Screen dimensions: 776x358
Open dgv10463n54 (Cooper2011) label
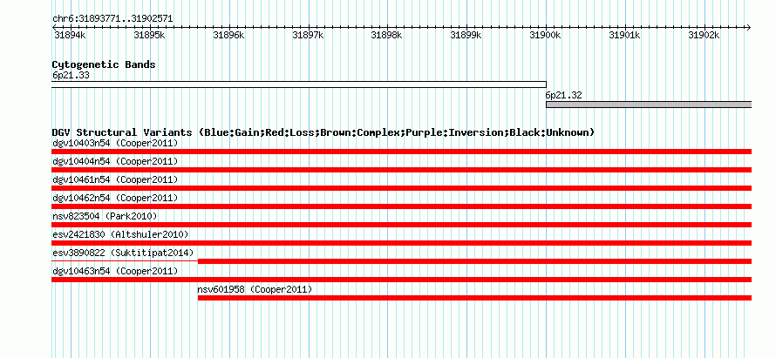tap(115, 272)
